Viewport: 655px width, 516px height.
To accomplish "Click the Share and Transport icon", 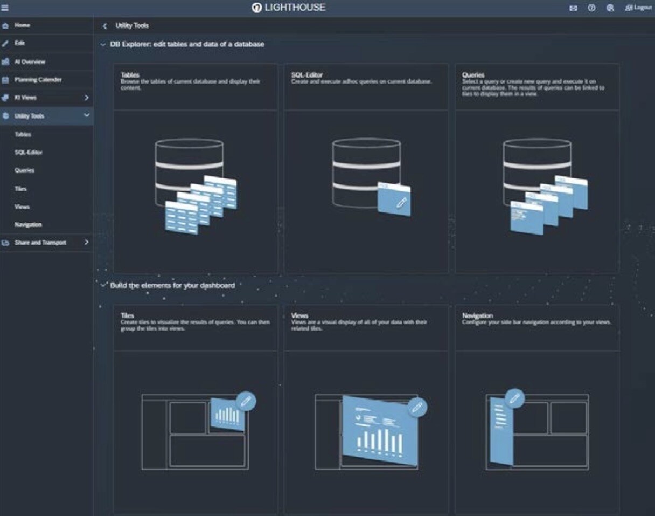I will (x=5, y=243).
